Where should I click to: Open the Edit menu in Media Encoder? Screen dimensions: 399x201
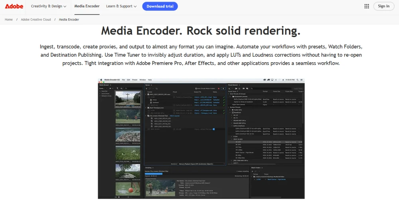[x=128, y=80]
